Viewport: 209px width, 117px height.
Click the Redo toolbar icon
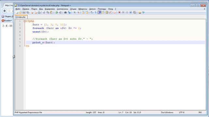click(60, 12)
